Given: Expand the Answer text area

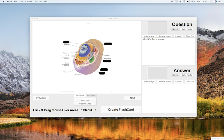Looking at the screenshot, I should coord(178,81).
